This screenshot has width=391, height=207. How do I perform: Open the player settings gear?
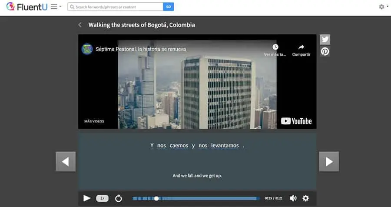[x=305, y=198]
